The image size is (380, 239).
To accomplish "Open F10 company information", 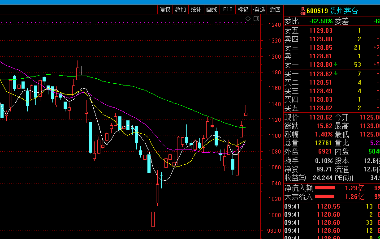I will click(228, 9).
